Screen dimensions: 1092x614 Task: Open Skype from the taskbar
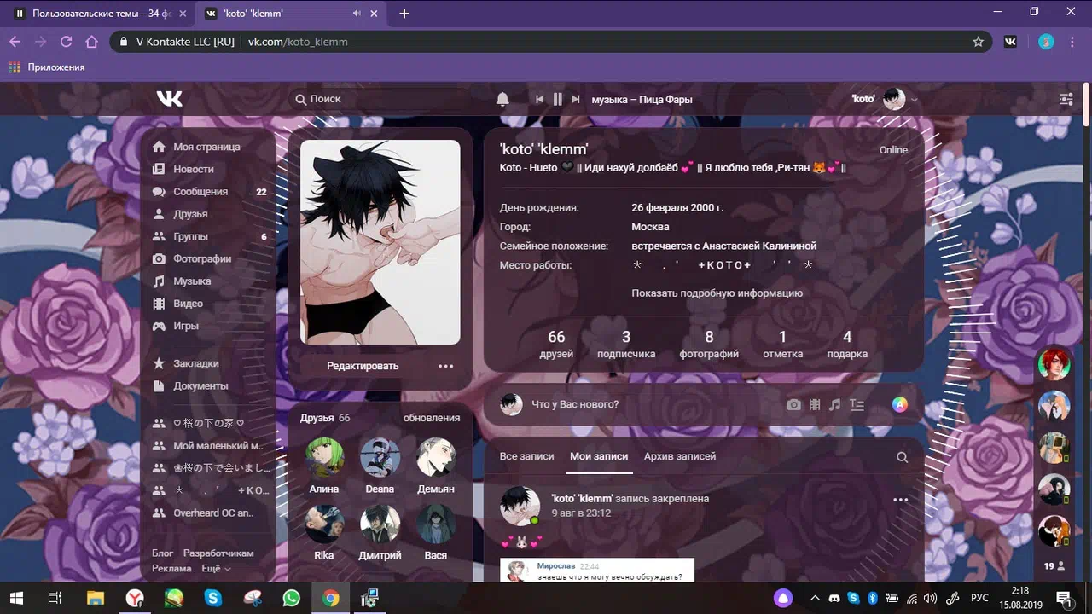click(213, 598)
